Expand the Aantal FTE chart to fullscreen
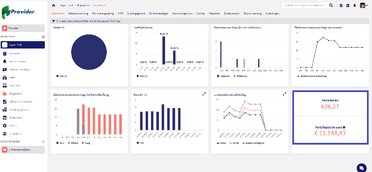 pos(204,94)
